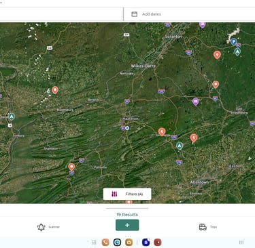Select the orange lightning pin southeast of Hazleton
The image size is (255, 248).
[x=162, y=131]
